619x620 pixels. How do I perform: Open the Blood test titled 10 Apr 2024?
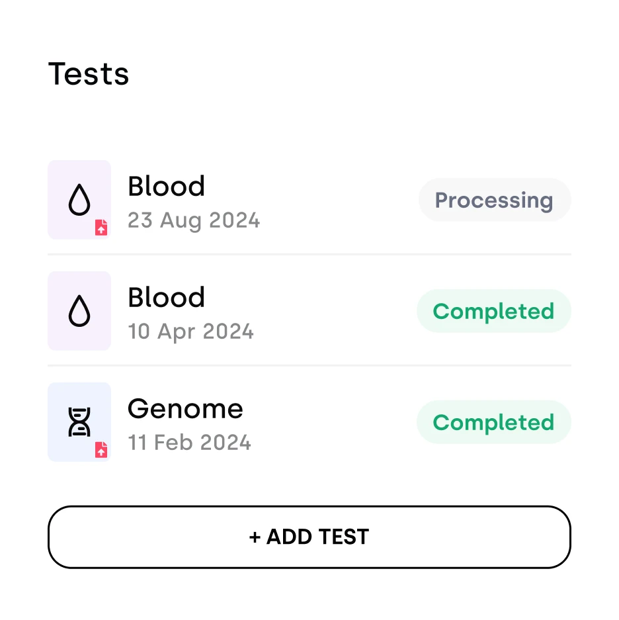[x=166, y=298]
